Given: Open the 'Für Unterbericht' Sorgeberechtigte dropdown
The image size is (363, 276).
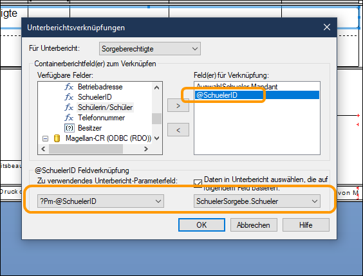Looking at the screenshot, I should click(x=150, y=49).
